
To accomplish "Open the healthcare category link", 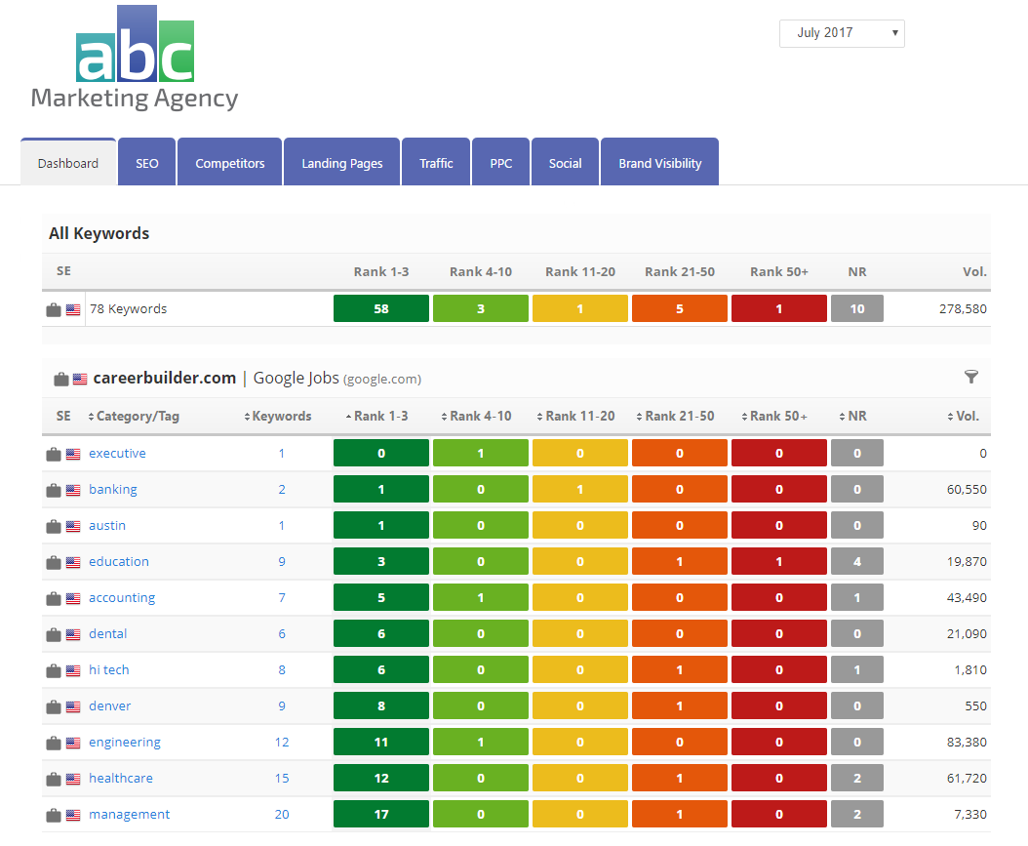I will click(121, 779).
